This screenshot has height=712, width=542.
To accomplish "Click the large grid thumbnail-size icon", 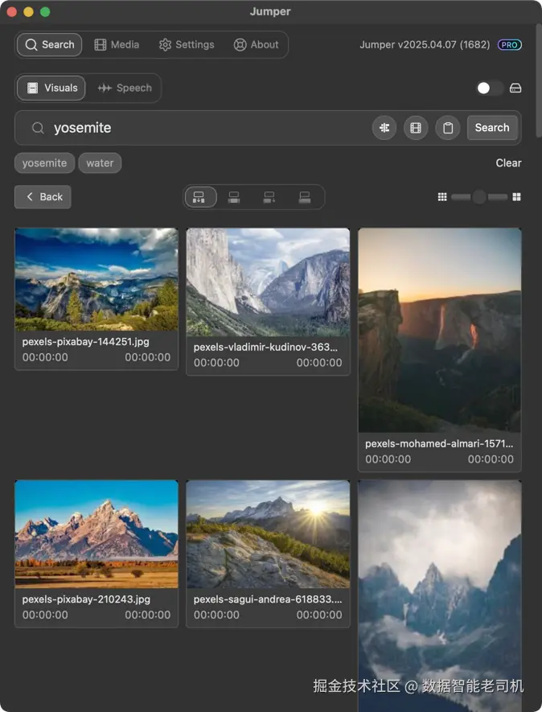I will coord(516,197).
